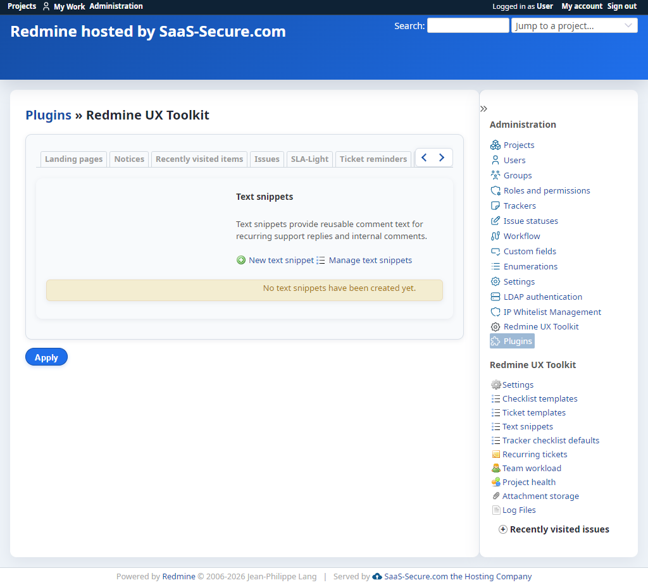Click the Apply button
The width and height of the screenshot is (648, 585).
(46, 357)
